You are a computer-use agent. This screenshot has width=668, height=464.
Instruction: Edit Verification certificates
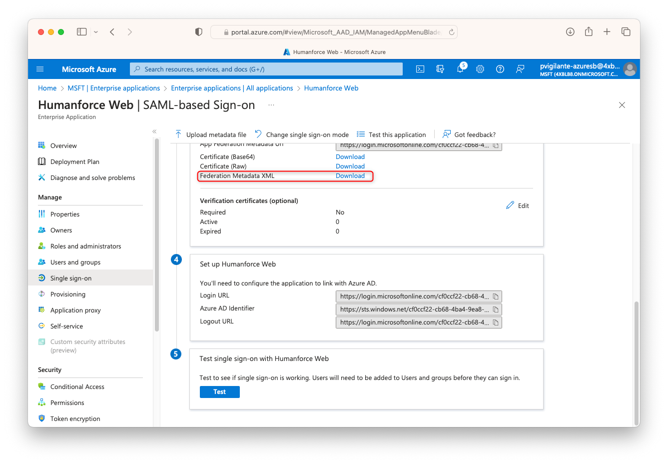(518, 205)
